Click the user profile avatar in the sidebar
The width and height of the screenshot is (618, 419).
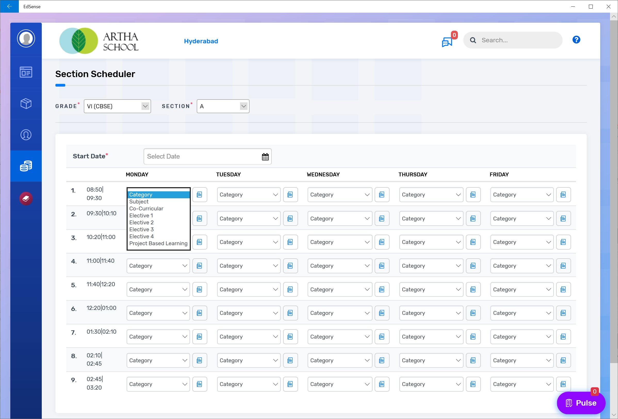coord(26,39)
